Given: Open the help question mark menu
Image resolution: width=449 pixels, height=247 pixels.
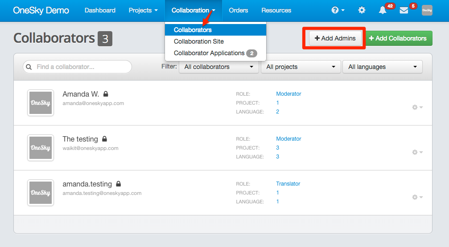Looking at the screenshot, I should coord(338,10).
